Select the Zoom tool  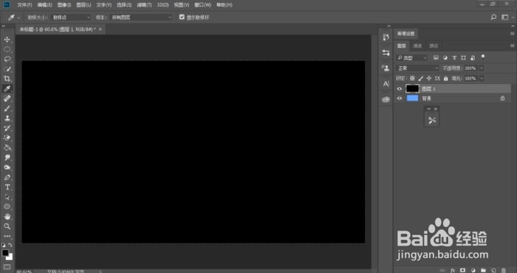(x=7, y=226)
